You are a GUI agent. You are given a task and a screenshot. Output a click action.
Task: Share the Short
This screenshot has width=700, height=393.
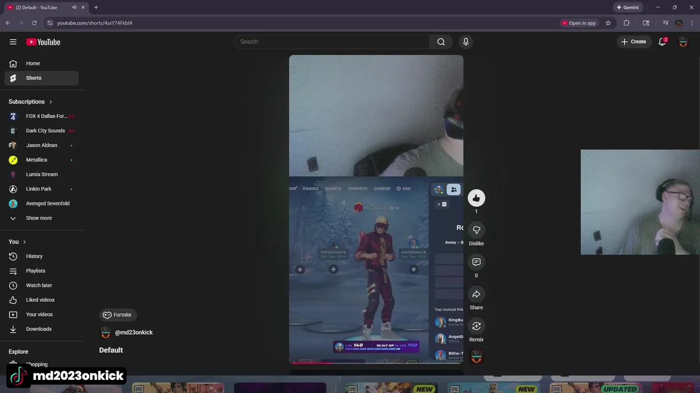coord(476,294)
